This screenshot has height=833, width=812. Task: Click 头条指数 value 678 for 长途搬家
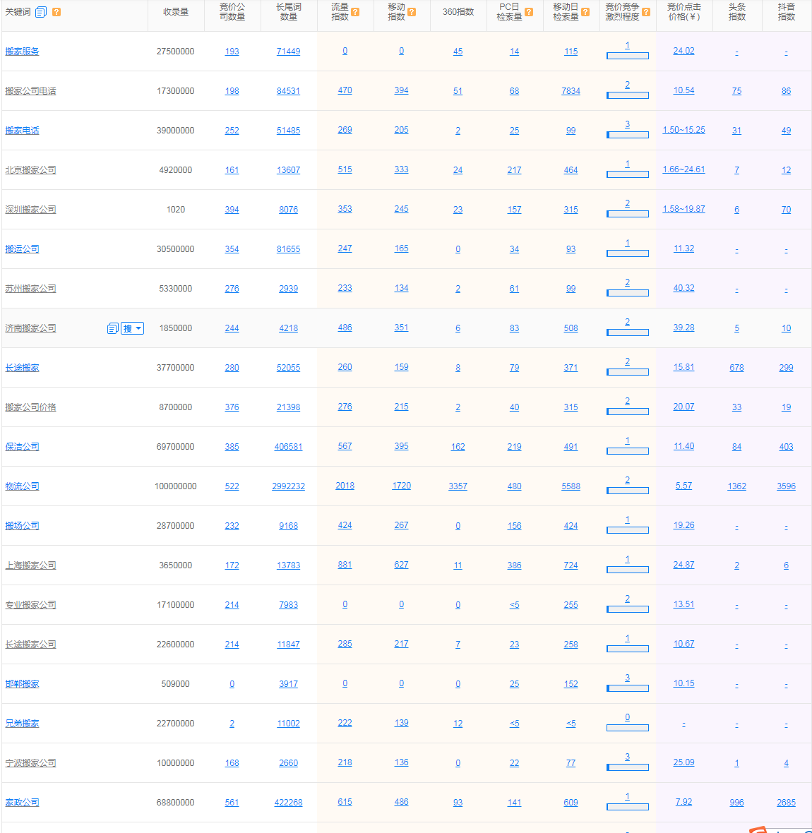736,368
